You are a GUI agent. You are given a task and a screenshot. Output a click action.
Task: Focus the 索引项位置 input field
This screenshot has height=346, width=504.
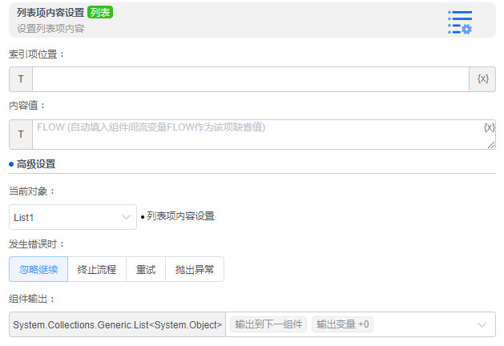[x=250, y=79]
